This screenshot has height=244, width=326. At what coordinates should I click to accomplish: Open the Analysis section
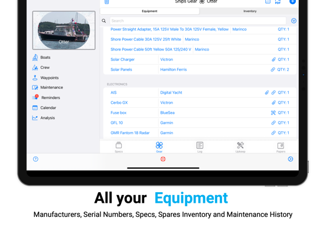pos(44,118)
